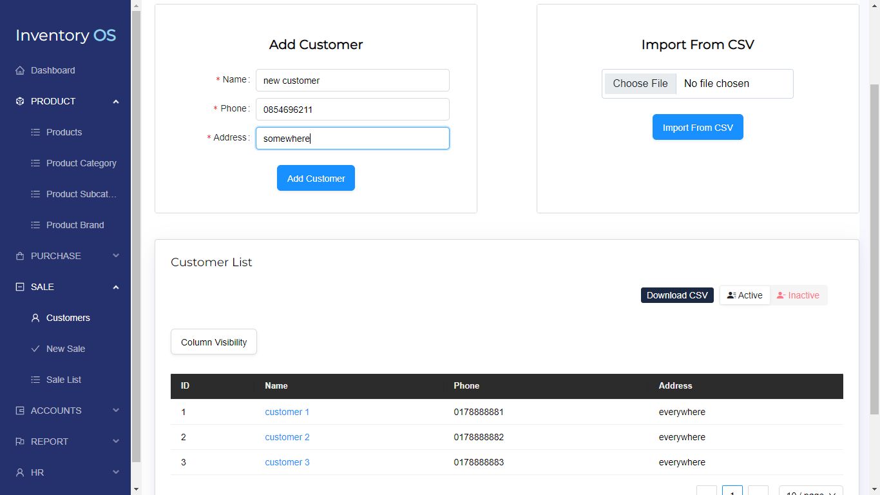This screenshot has width=880, height=495.
Task: Open Product Category in sidebar
Action: [x=81, y=163]
